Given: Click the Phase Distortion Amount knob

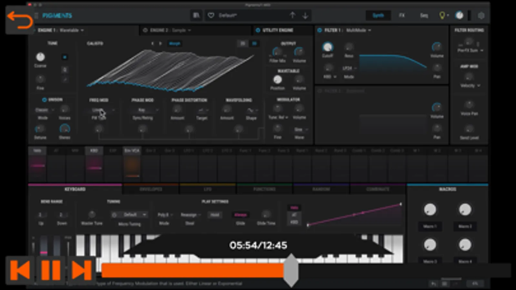Looking at the screenshot, I should 177,110.
